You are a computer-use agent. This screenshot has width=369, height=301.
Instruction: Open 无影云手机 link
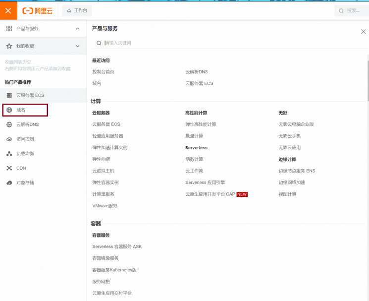tap(290, 136)
